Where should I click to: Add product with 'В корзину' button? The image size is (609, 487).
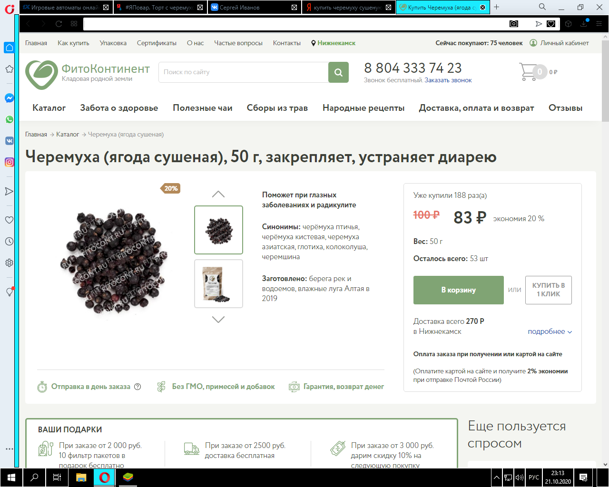pyautogui.click(x=458, y=290)
